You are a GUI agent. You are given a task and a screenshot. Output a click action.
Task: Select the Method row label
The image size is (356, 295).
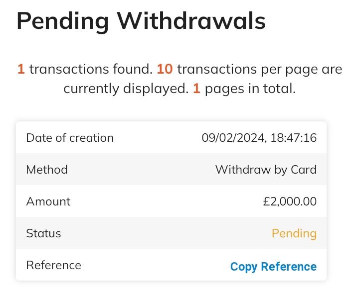47,170
